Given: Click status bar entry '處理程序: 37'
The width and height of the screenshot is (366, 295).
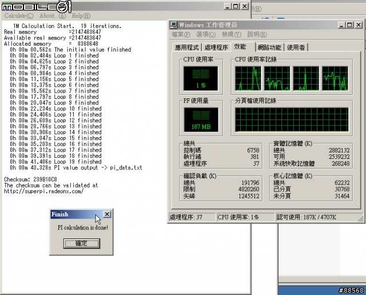Looking at the screenshot, I should click(192, 217).
